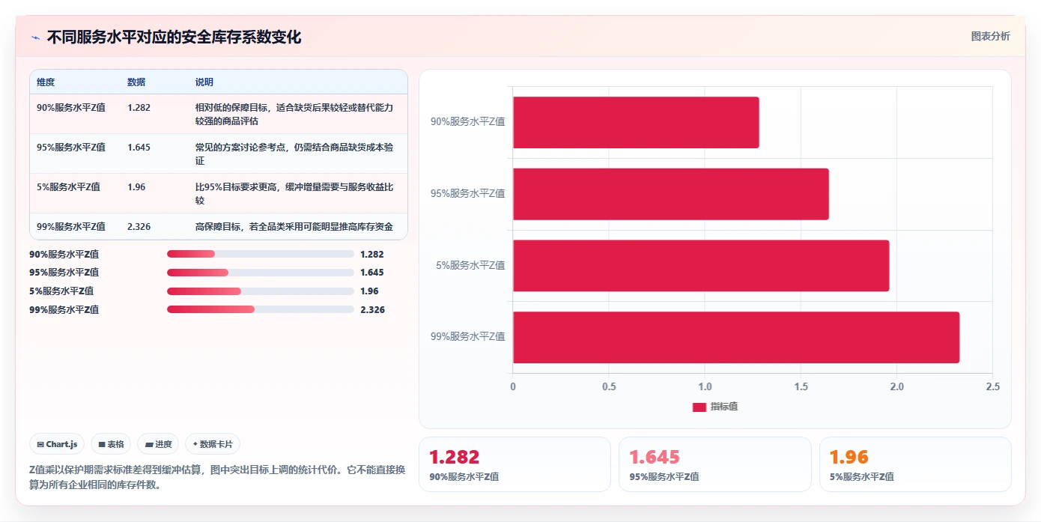
Task: Click the 1.96 value in the table
Action: (136, 187)
